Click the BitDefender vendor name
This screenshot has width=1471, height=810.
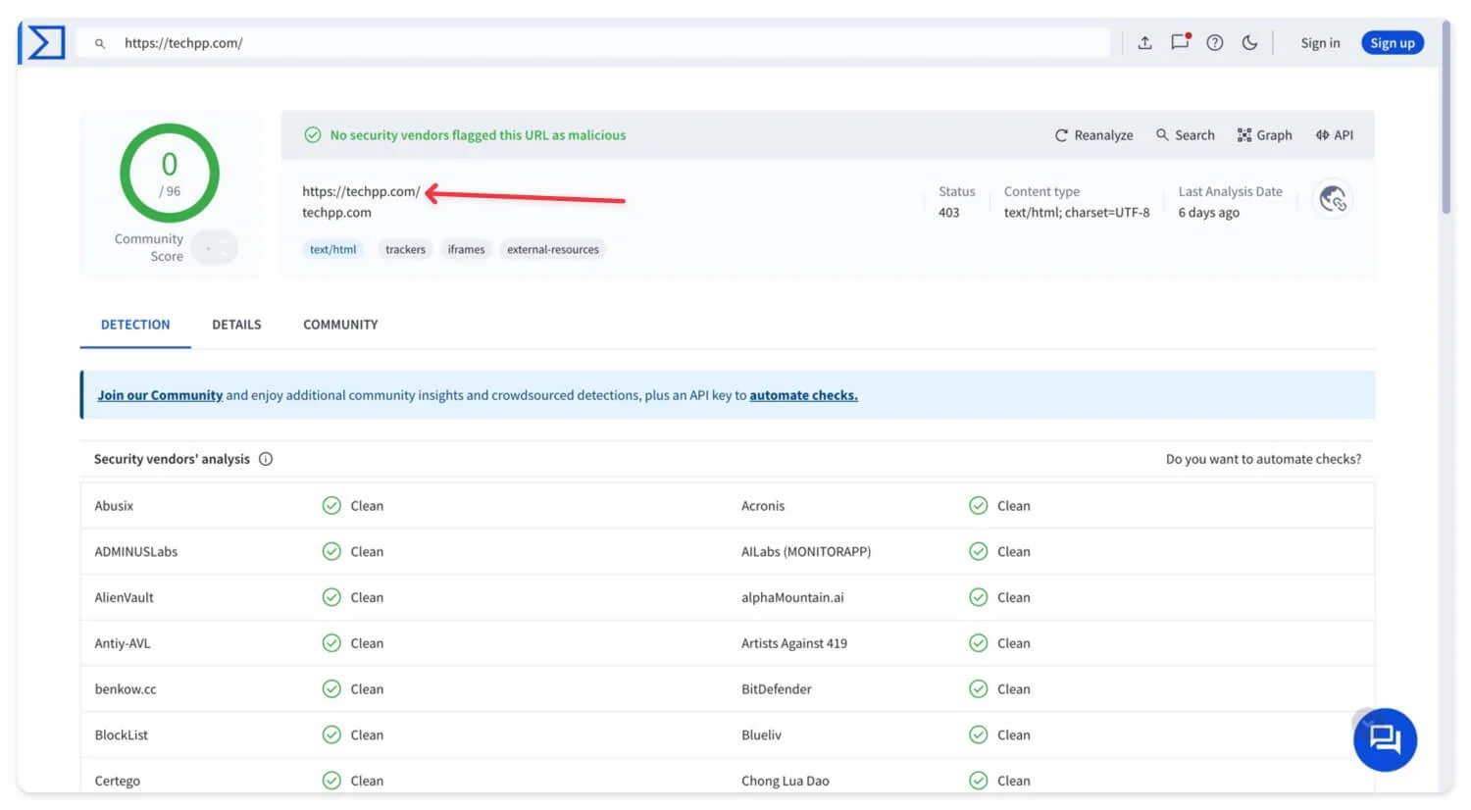[777, 689]
